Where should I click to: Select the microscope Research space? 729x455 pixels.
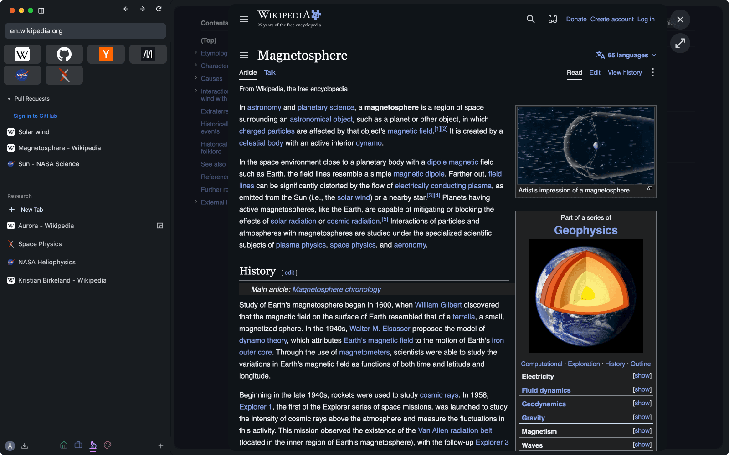(93, 445)
